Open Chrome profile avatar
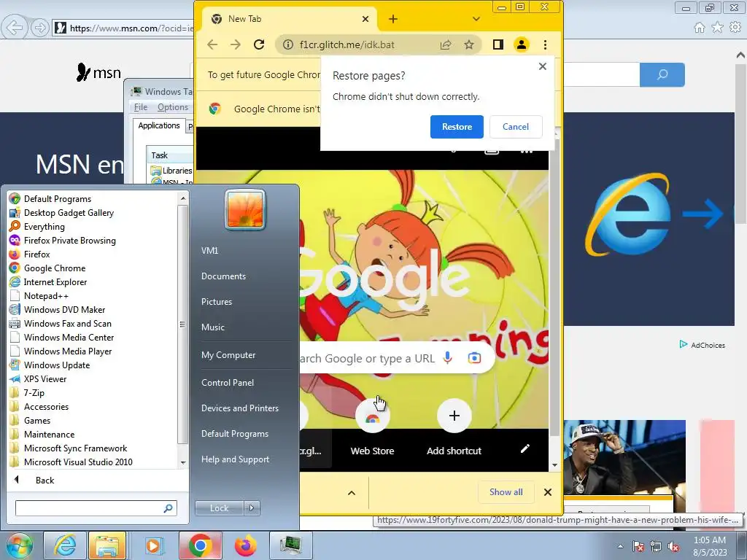This screenshot has height=560, width=747. point(522,44)
